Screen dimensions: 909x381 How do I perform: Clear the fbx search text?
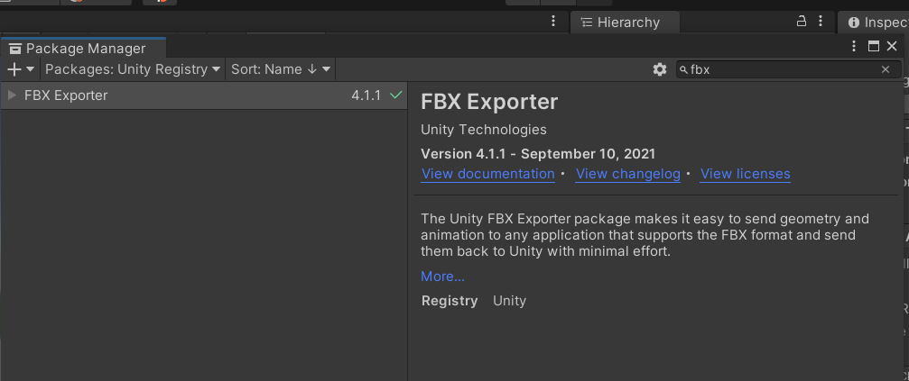click(886, 69)
